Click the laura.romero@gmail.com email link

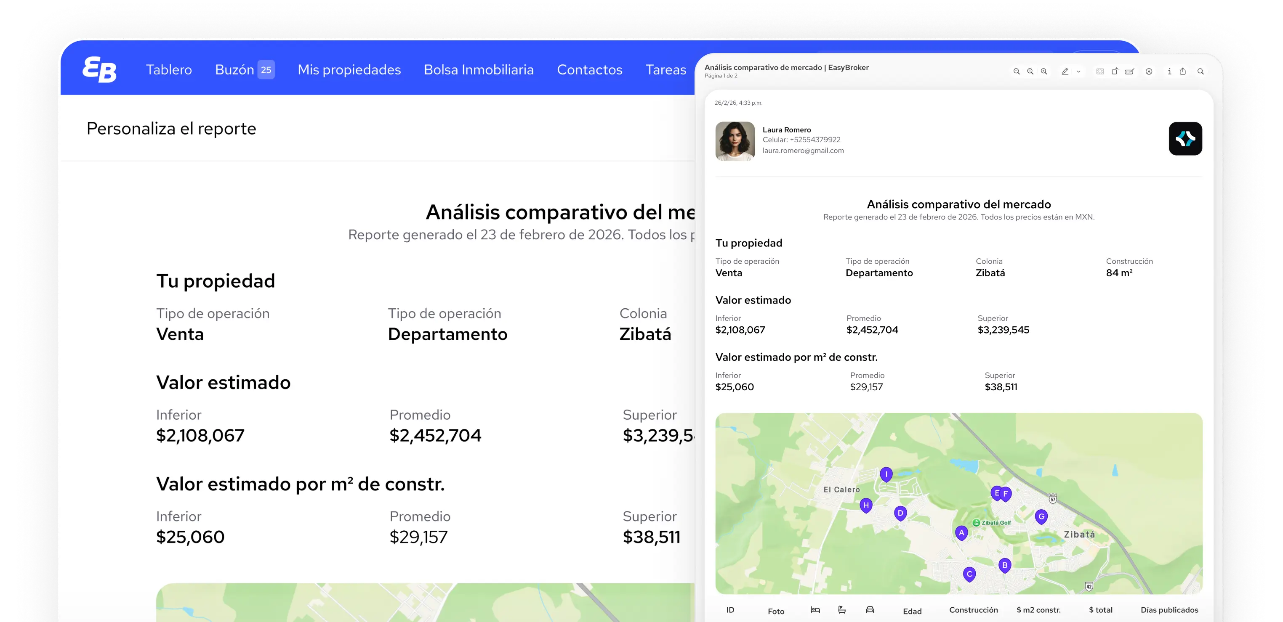[803, 150]
